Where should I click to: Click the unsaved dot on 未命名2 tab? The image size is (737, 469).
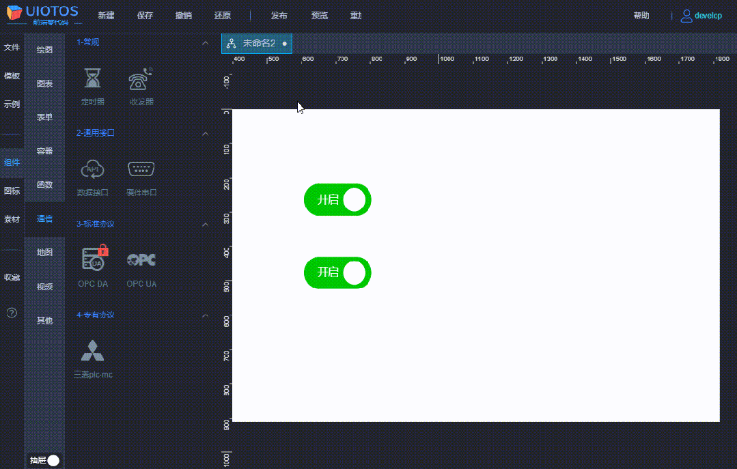tap(284, 44)
